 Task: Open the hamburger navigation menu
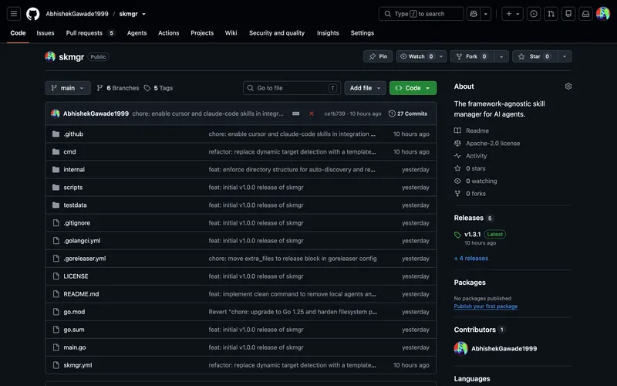point(14,14)
